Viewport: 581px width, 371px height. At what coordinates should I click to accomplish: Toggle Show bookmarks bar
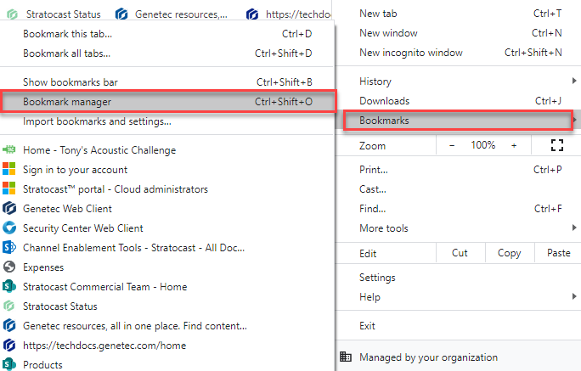click(167, 82)
